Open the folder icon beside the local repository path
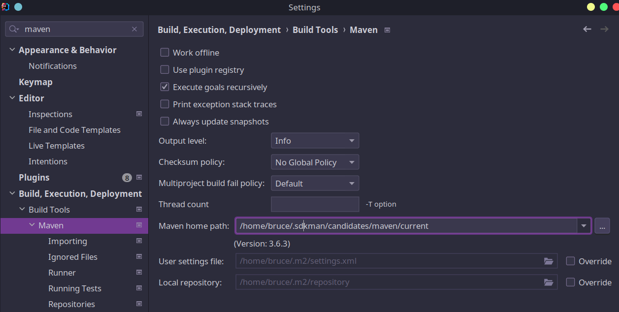The image size is (619, 312). click(549, 282)
